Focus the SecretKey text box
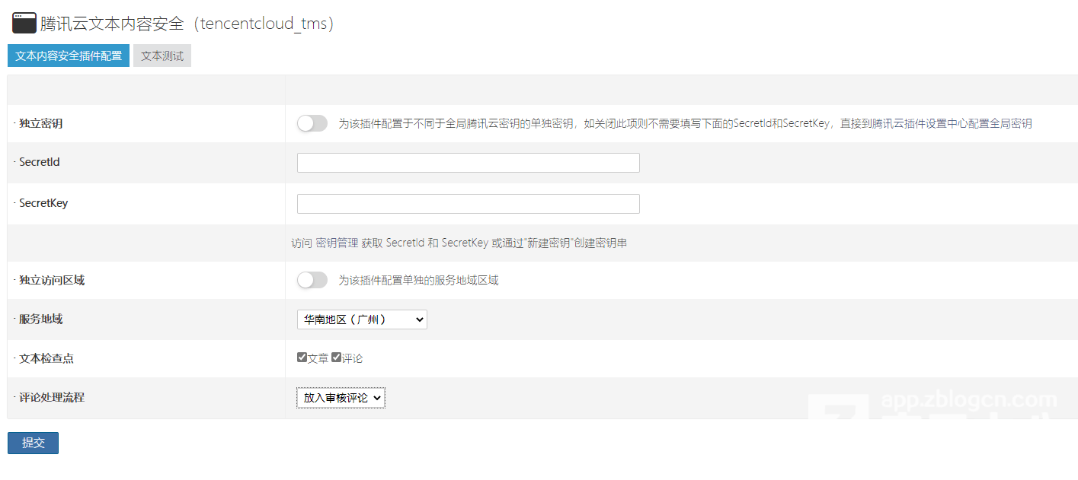 click(x=468, y=204)
